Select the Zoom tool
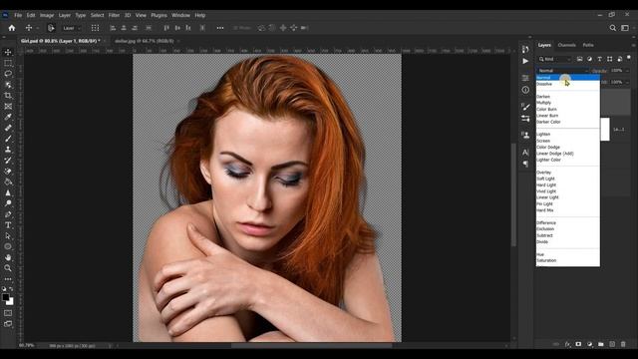638x359 pixels. [8, 268]
